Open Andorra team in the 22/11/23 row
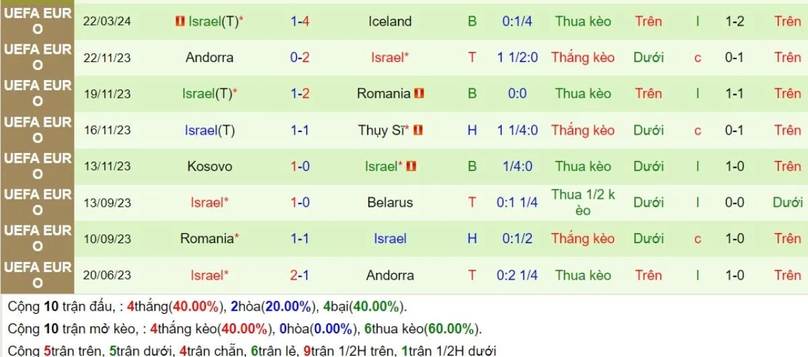Viewport: 808px width, 357px height. coord(209,57)
